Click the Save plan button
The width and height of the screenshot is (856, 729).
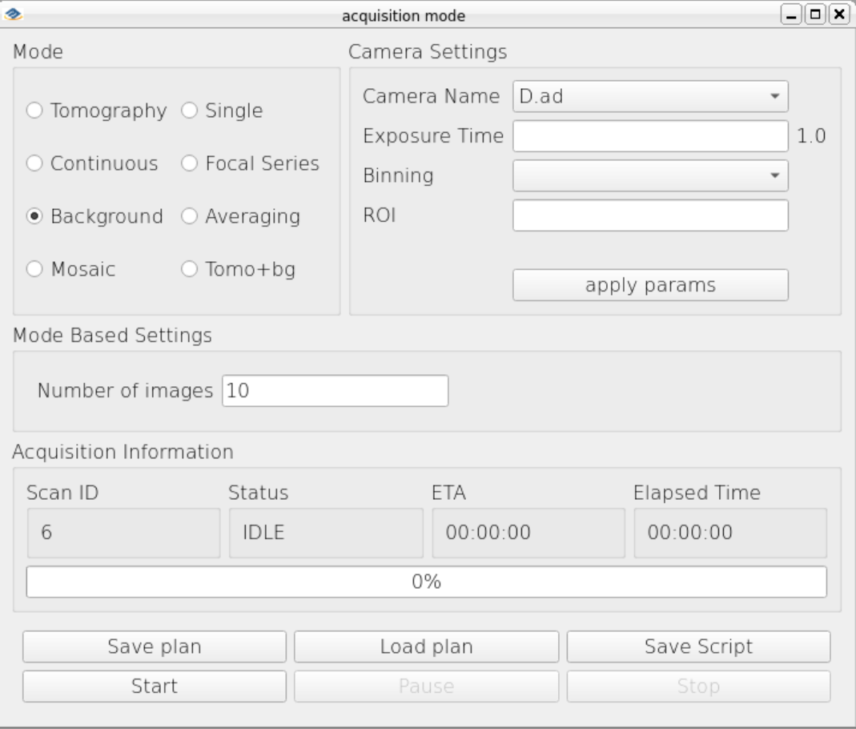[155, 646]
